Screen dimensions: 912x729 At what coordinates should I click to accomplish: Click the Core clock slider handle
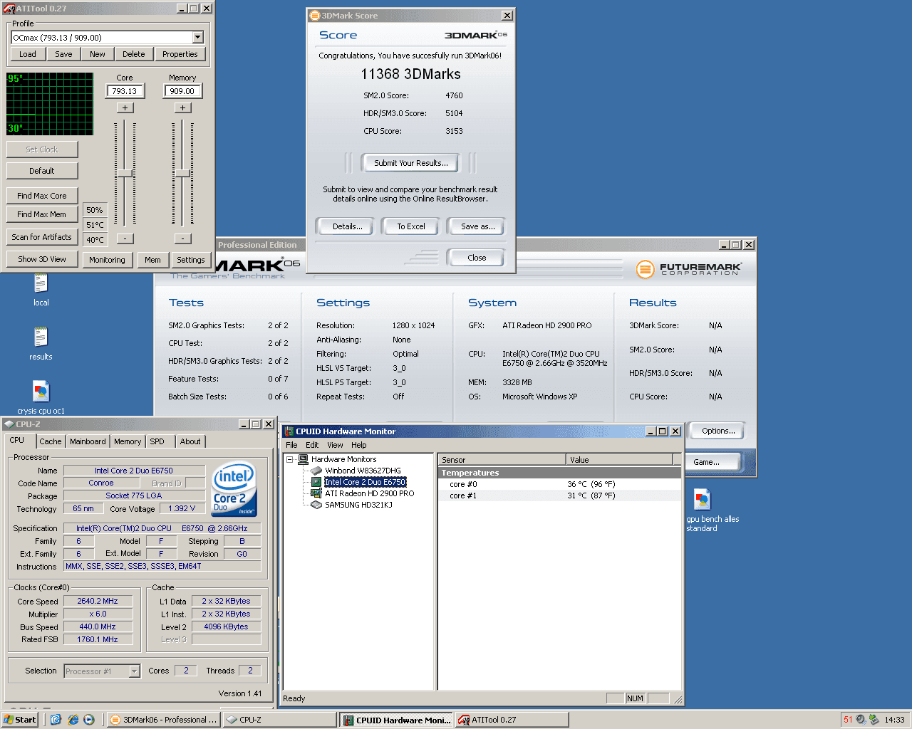[125, 173]
